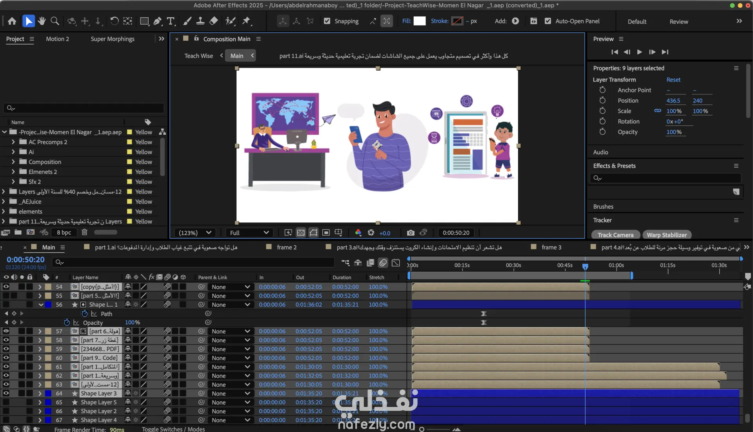This screenshot has height=432, width=753.
Task: Delete selected project item with trash icon
Action: tap(84, 232)
